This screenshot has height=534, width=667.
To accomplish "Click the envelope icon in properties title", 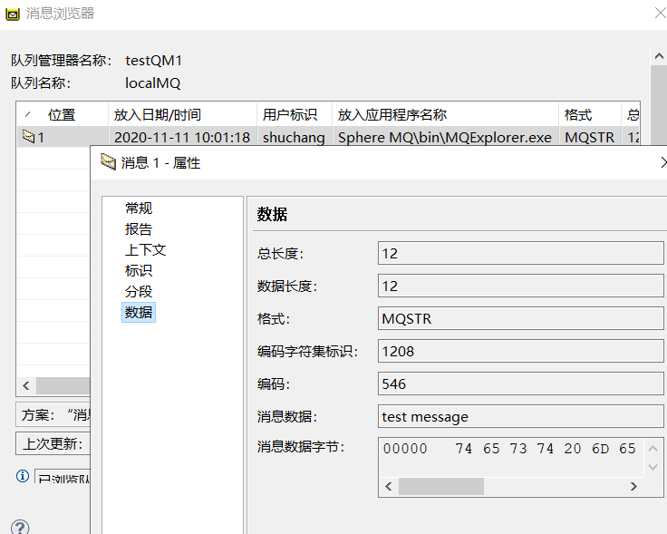I will click(x=108, y=162).
